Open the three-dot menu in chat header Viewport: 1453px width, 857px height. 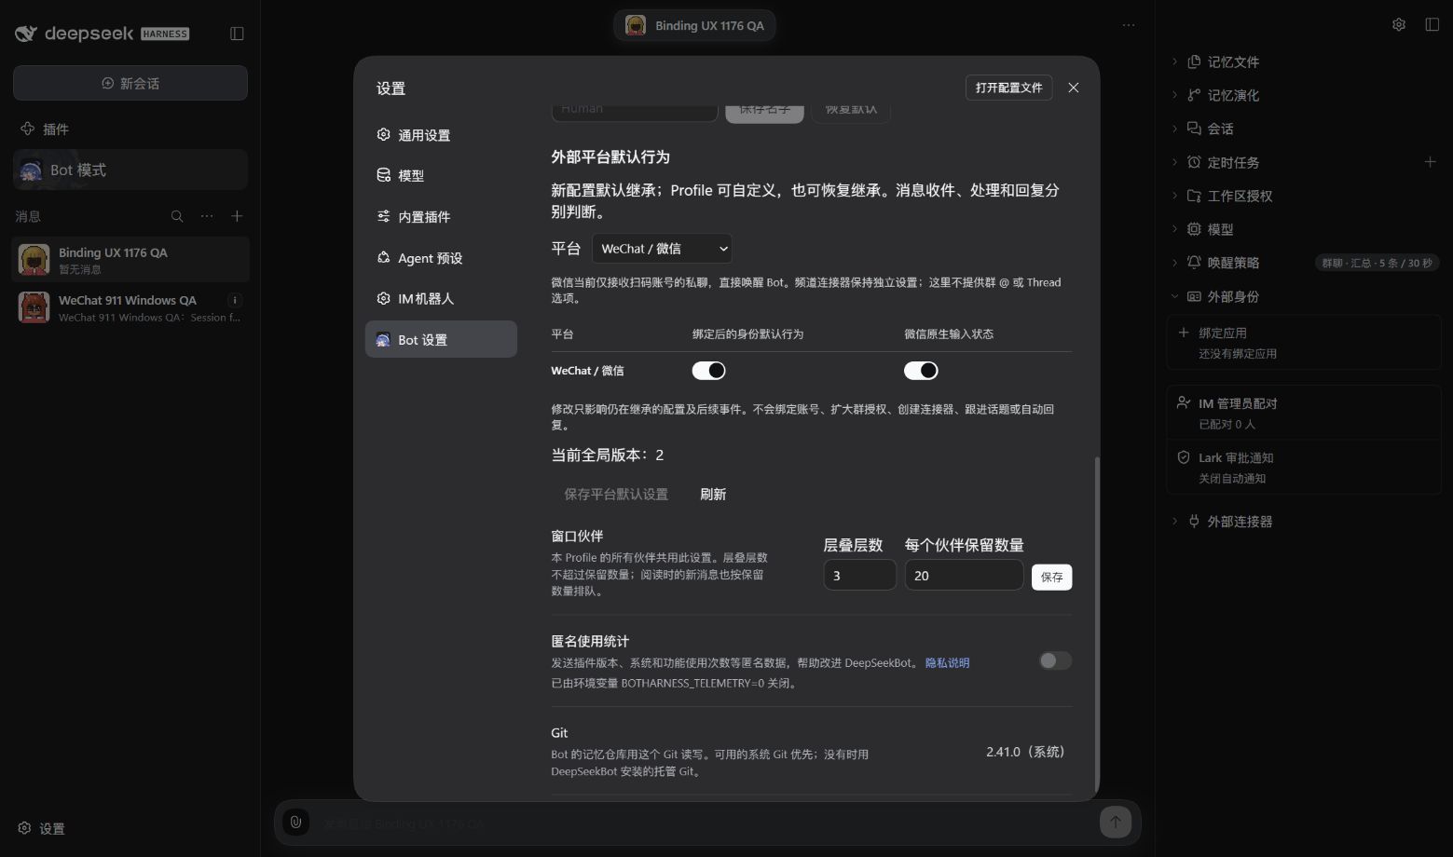pyautogui.click(x=1129, y=25)
